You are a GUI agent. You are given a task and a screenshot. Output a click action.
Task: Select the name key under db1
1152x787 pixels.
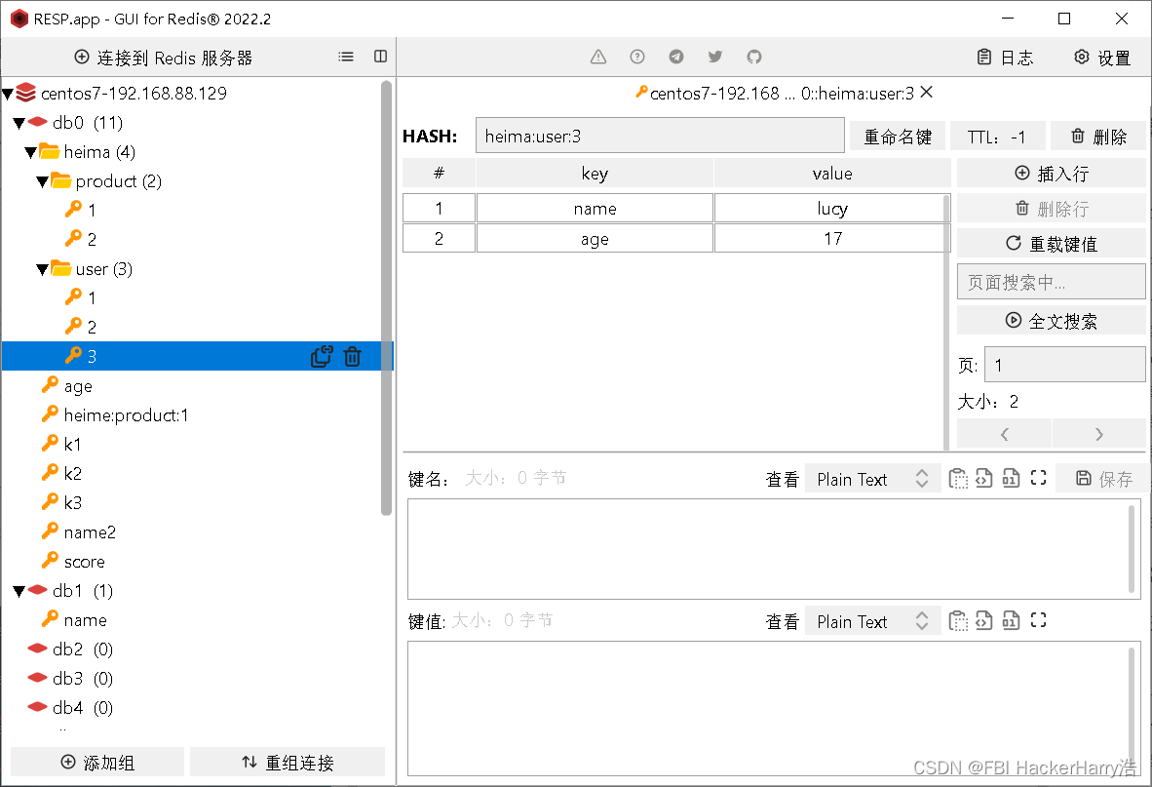coord(85,620)
